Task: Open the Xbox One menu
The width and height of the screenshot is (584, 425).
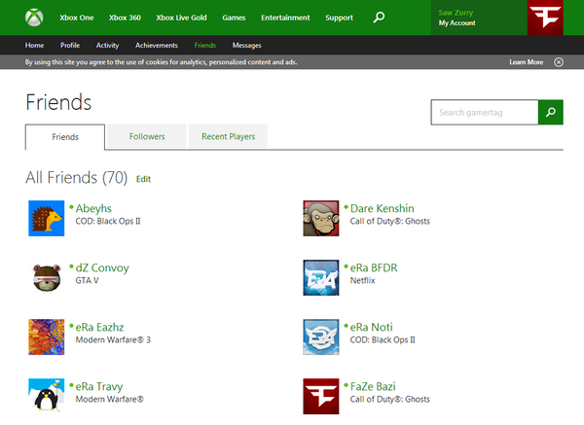Action: point(77,18)
